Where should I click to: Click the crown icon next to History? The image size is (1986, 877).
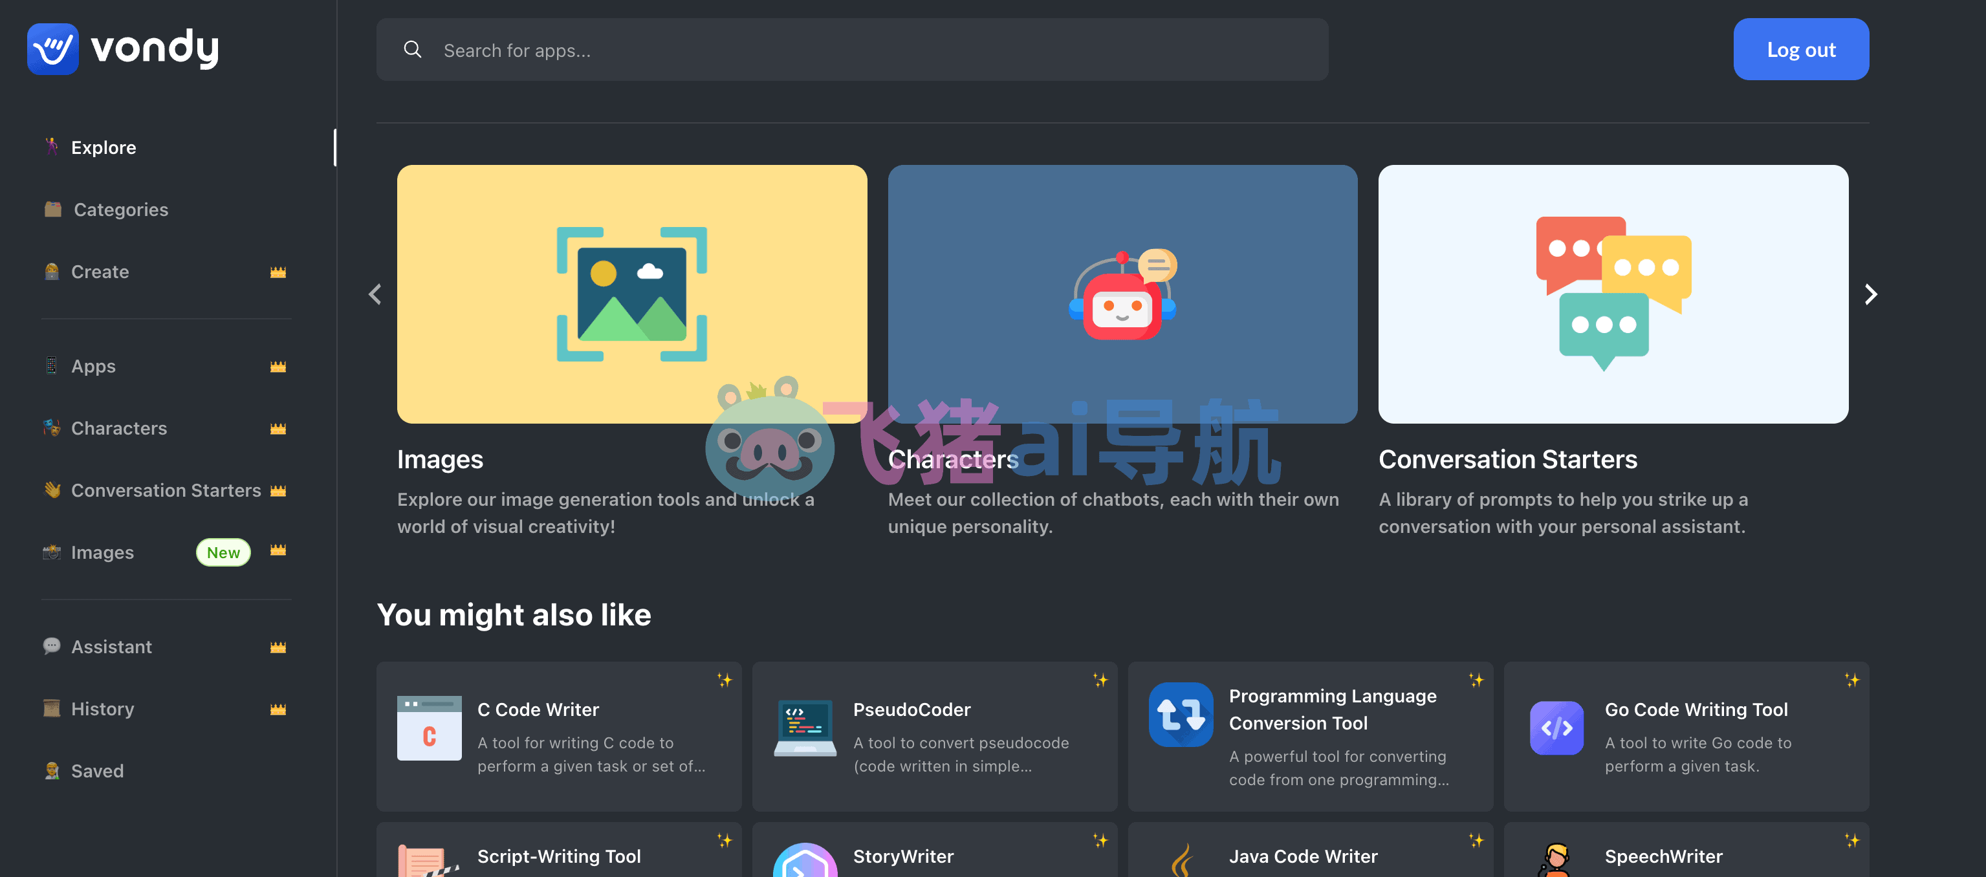278,709
